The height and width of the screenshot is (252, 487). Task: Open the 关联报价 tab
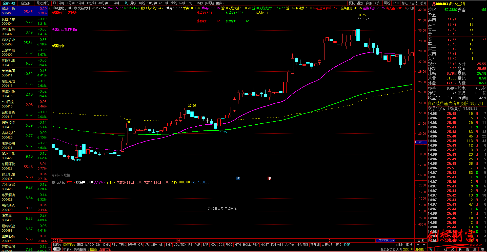point(80,249)
